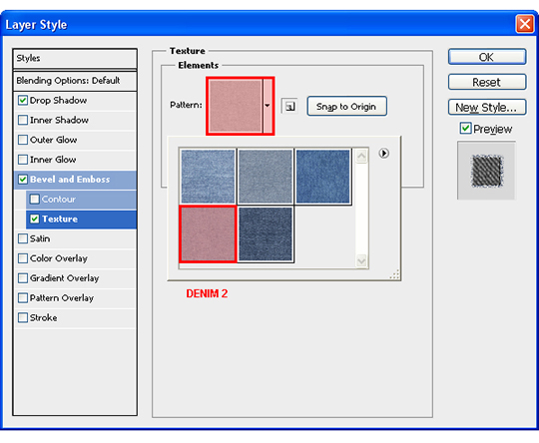Choose the medium blue denim pattern swatch
The height and width of the screenshot is (443, 539).
(322, 177)
